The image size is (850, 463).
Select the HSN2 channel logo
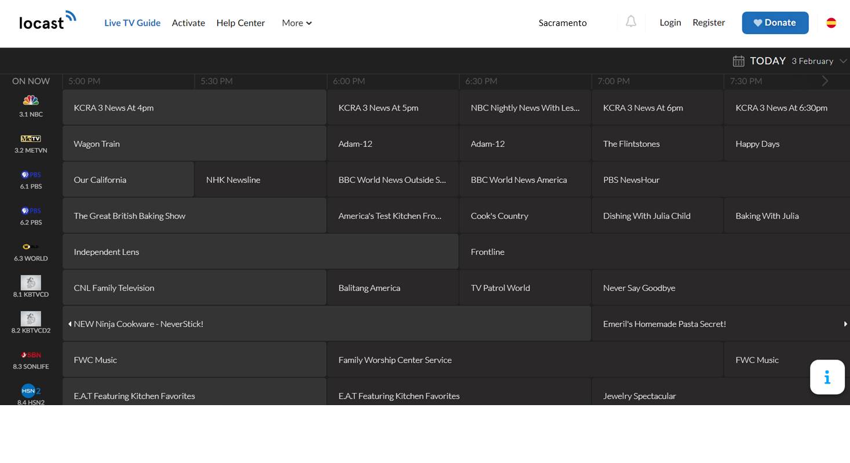(x=31, y=390)
